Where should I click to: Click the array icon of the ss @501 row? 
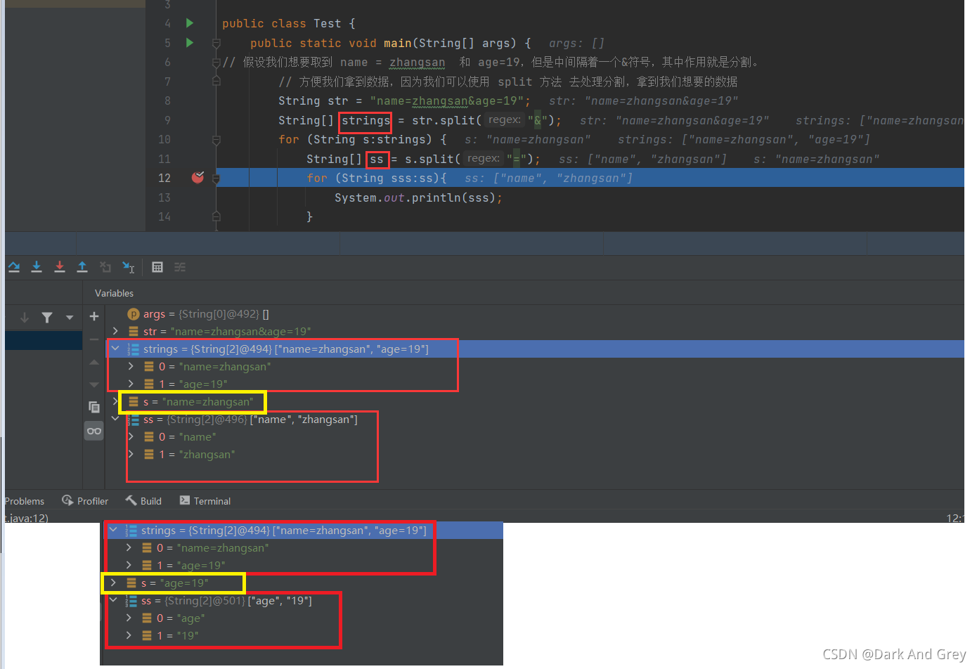click(x=131, y=601)
